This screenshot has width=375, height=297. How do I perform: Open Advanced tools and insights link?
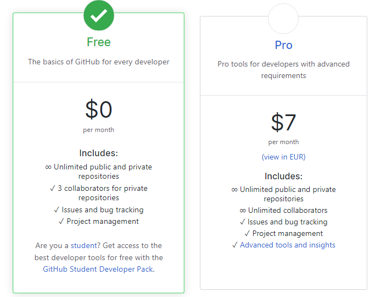click(288, 245)
